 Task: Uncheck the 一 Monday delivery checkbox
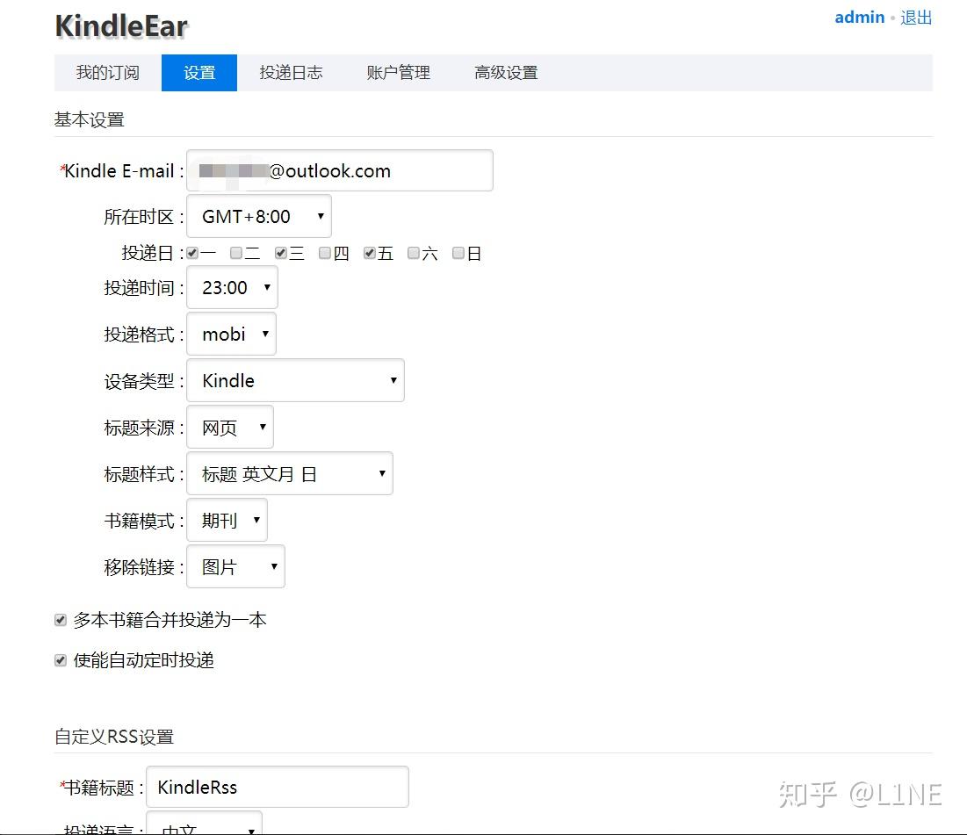[191, 252]
